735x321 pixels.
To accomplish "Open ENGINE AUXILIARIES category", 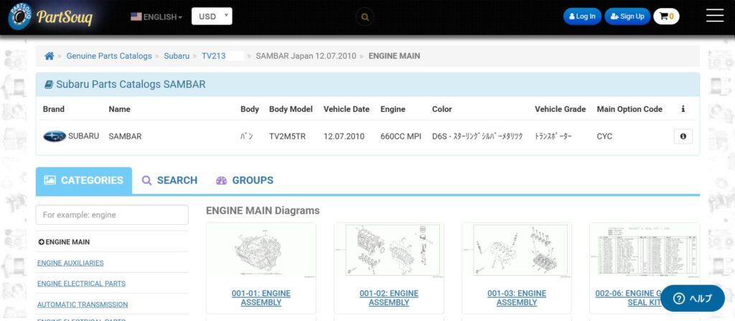I will (70, 263).
